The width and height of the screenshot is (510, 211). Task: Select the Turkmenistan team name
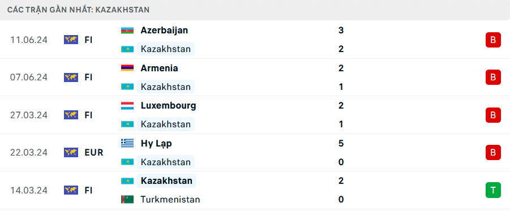(170, 199)
